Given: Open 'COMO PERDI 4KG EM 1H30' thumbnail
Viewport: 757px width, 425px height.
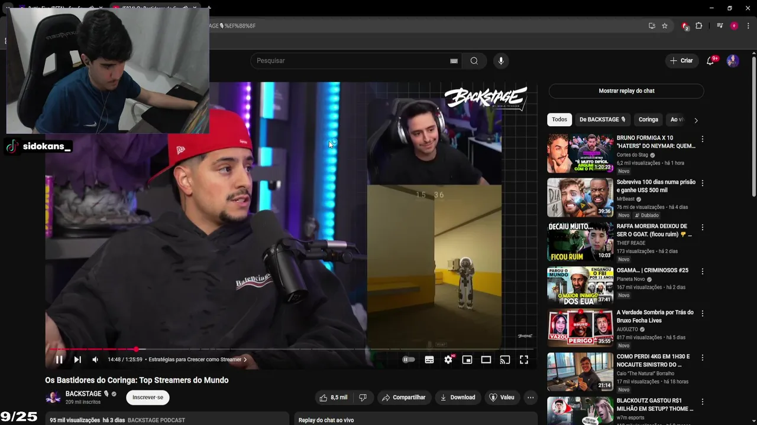Looking at the screenshot, I should tap(580, 372).
